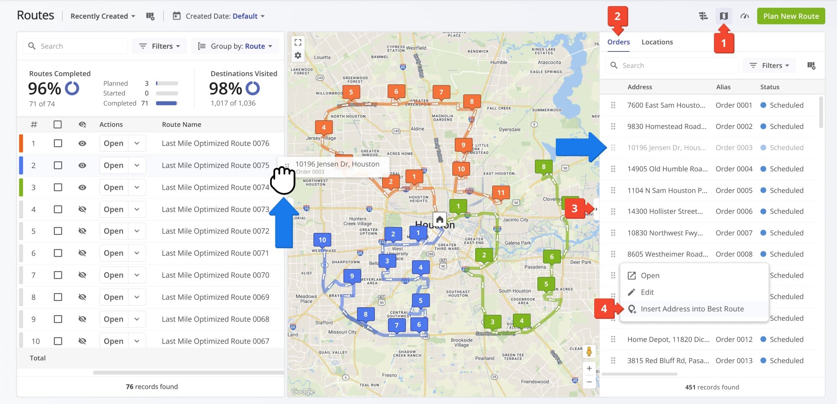Click the Plan New Route button
Viewport: 837px width, 404px height.
point(791,16)
